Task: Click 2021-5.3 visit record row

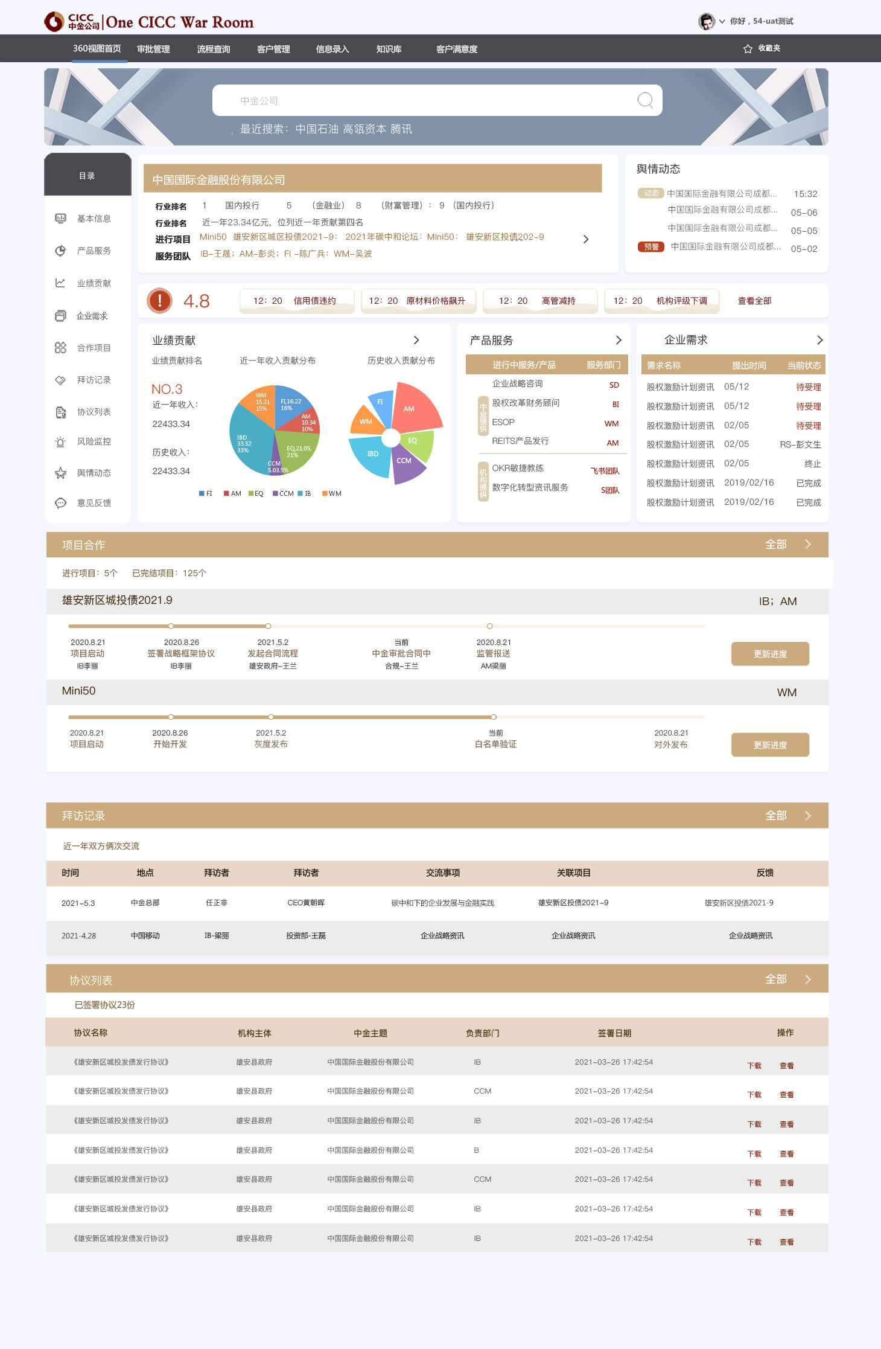Action: click(x=437, y=903)
